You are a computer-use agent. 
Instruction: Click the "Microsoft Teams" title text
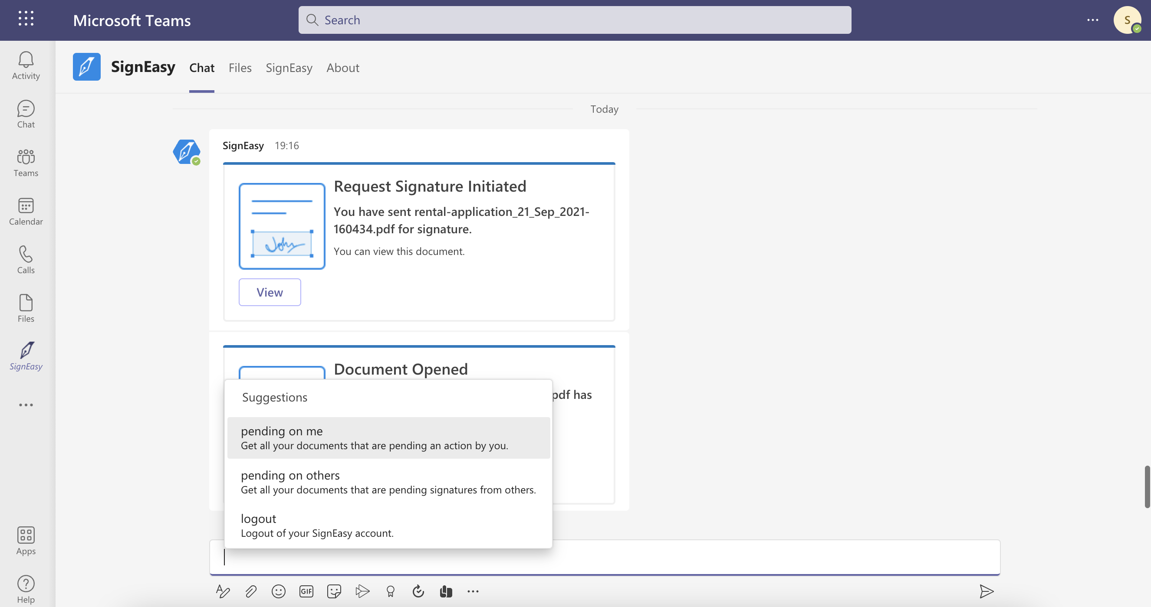[x=132, y=20]
